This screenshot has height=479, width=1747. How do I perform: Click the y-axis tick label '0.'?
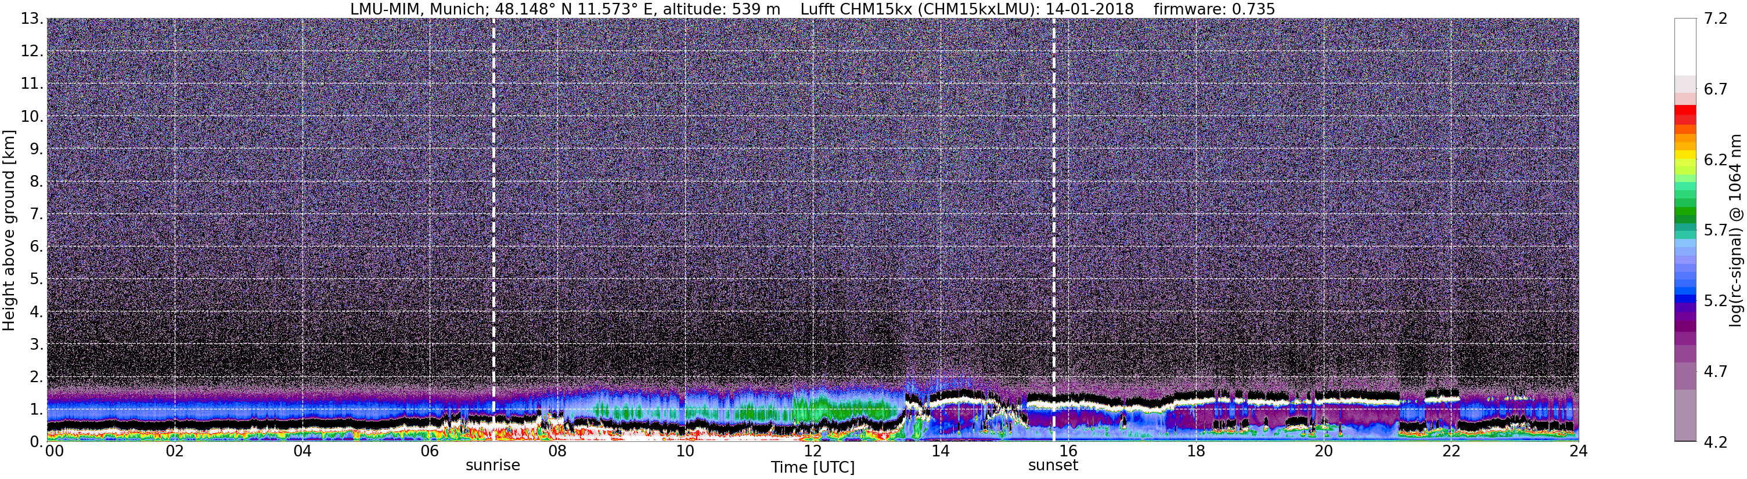point(37,442)
